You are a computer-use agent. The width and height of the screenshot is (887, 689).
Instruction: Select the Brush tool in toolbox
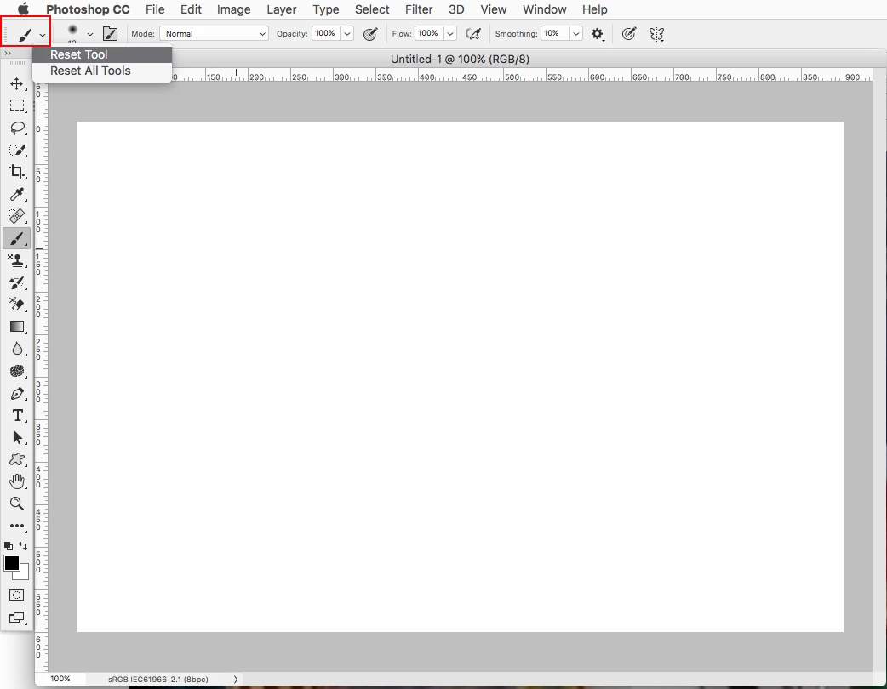[x=17, y=238]
